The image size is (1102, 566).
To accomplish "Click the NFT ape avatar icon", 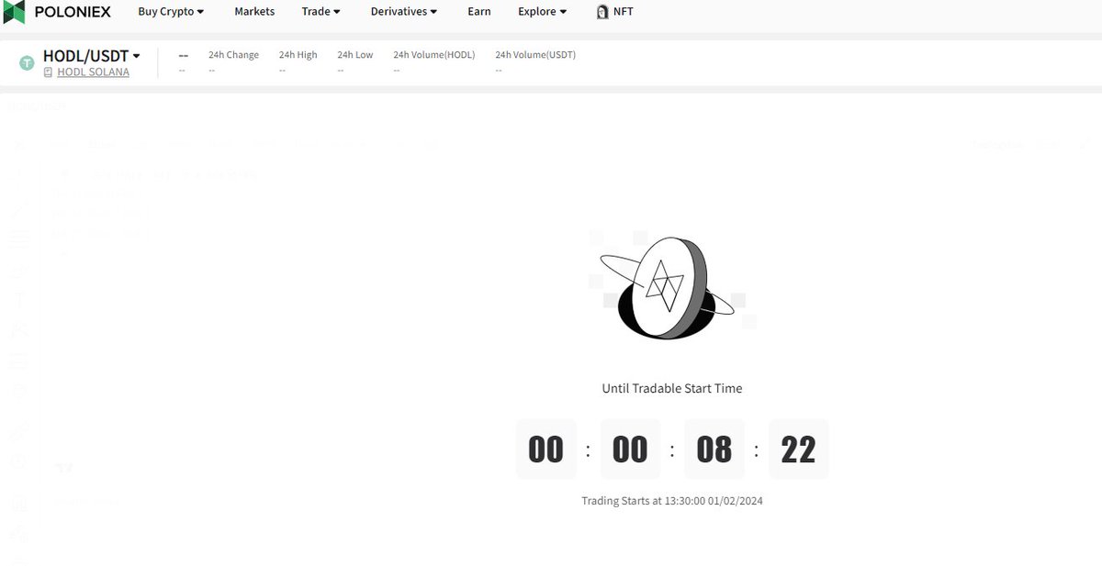I will pyautogui.click(x=602, y=12).
